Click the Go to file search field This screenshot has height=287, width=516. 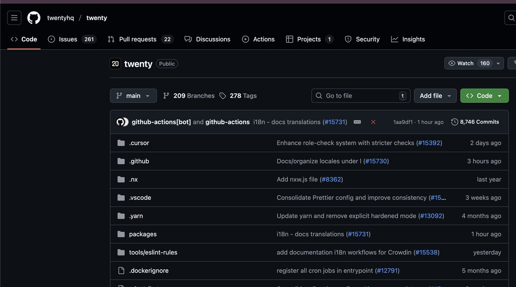point(361,96)
